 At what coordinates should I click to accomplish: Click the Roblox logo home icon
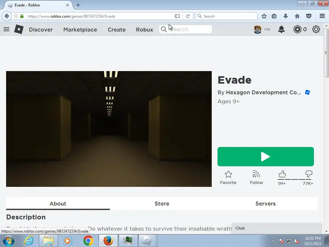[x=19, y=29]
